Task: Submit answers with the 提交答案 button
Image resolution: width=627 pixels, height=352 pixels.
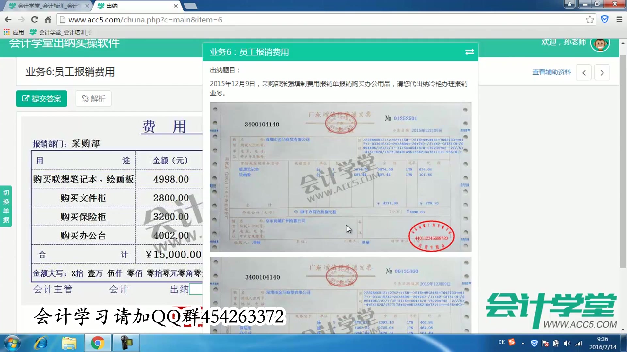Action: (x=41, y=98)
